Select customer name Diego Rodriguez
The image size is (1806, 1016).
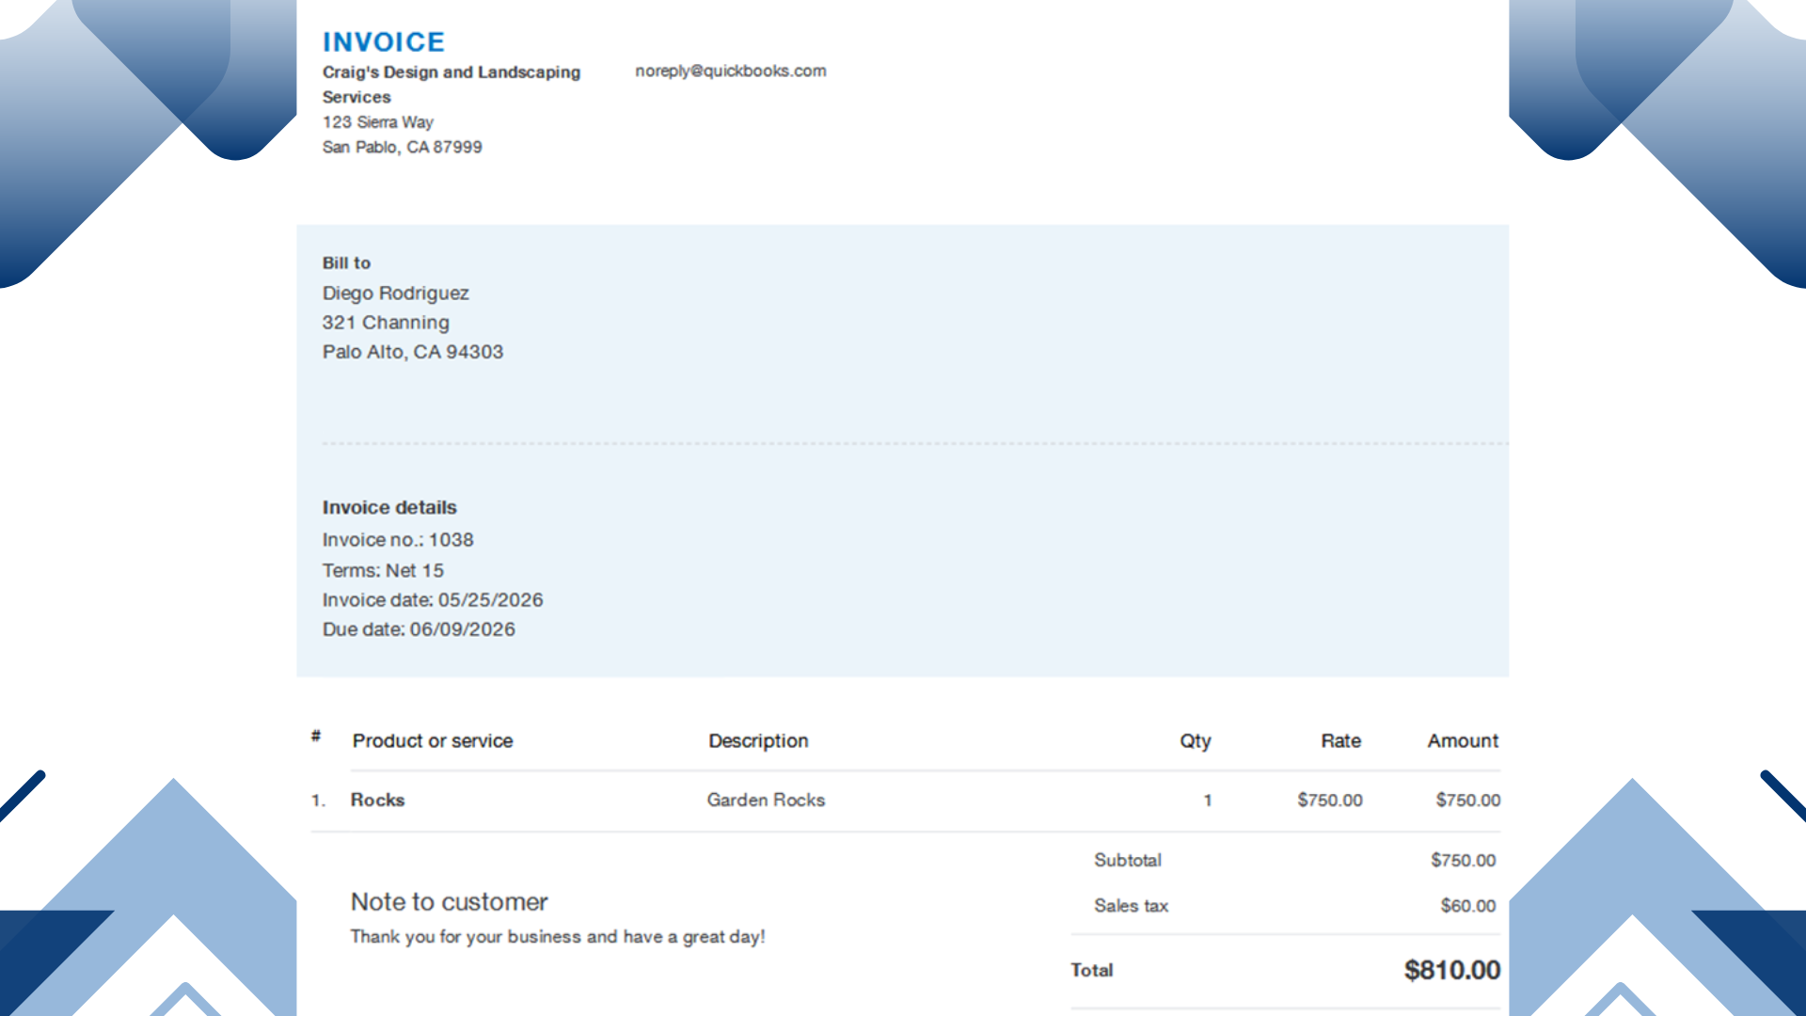click(396, 294)
